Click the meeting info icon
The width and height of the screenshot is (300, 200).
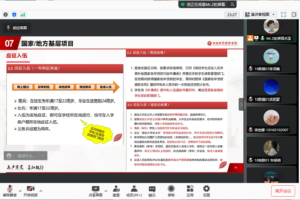(x=6, y=15)
